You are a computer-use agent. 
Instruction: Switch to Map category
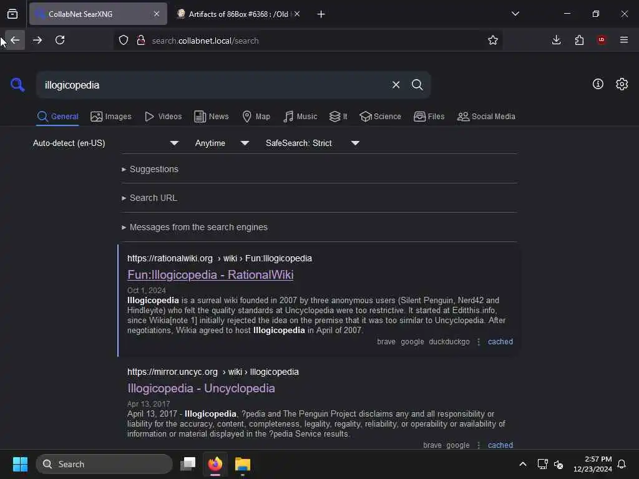point(256,117)
